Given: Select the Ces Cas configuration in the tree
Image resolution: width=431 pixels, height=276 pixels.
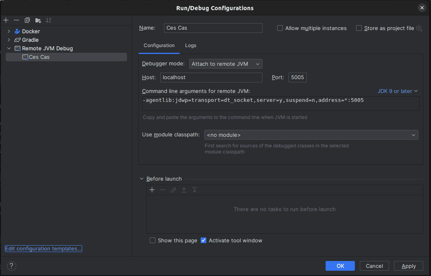Looking at the screenshot, I should pos(66,57).
